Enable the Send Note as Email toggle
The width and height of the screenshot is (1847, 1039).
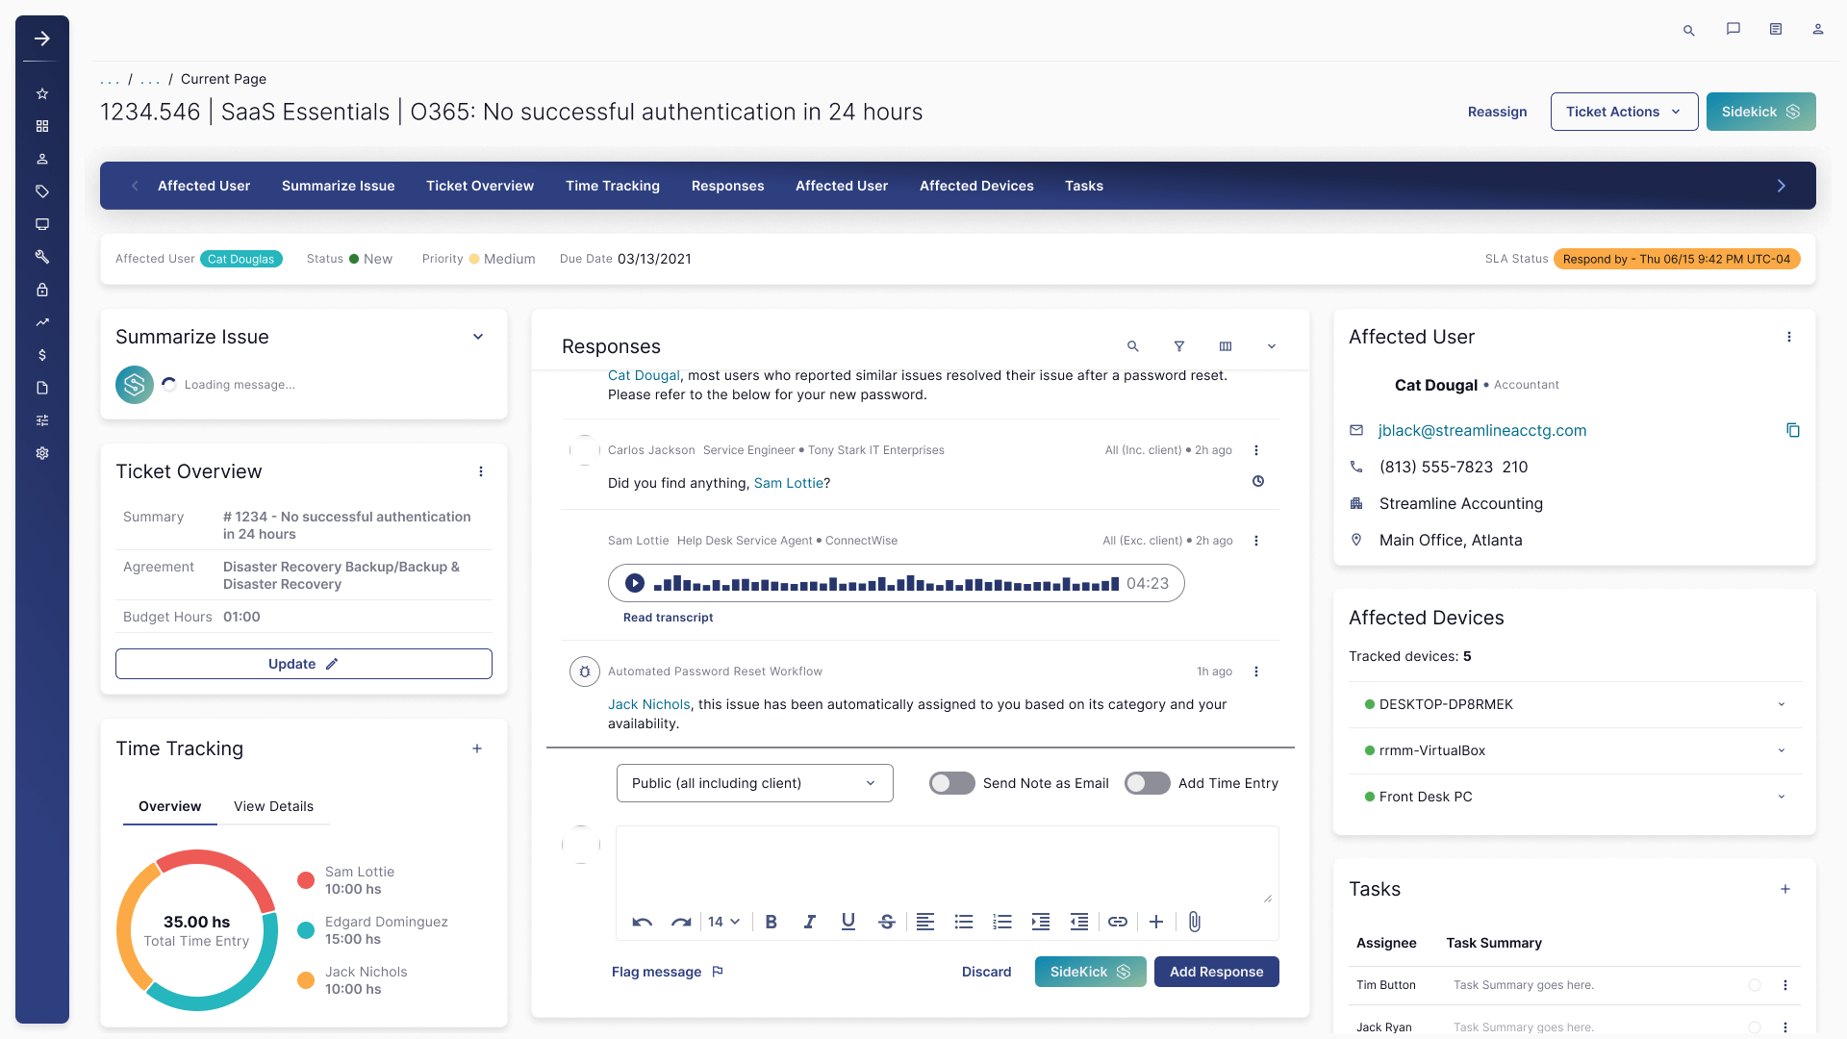pyautogui.click(x=951, y=783)
